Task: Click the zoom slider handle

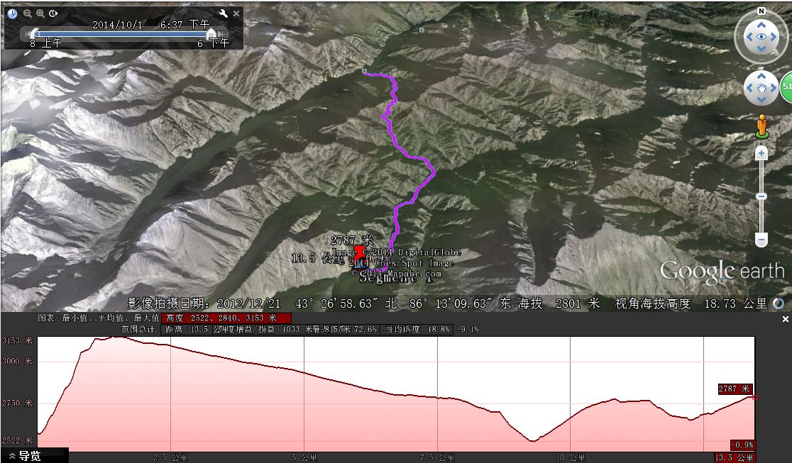Action: coord(761,196)
